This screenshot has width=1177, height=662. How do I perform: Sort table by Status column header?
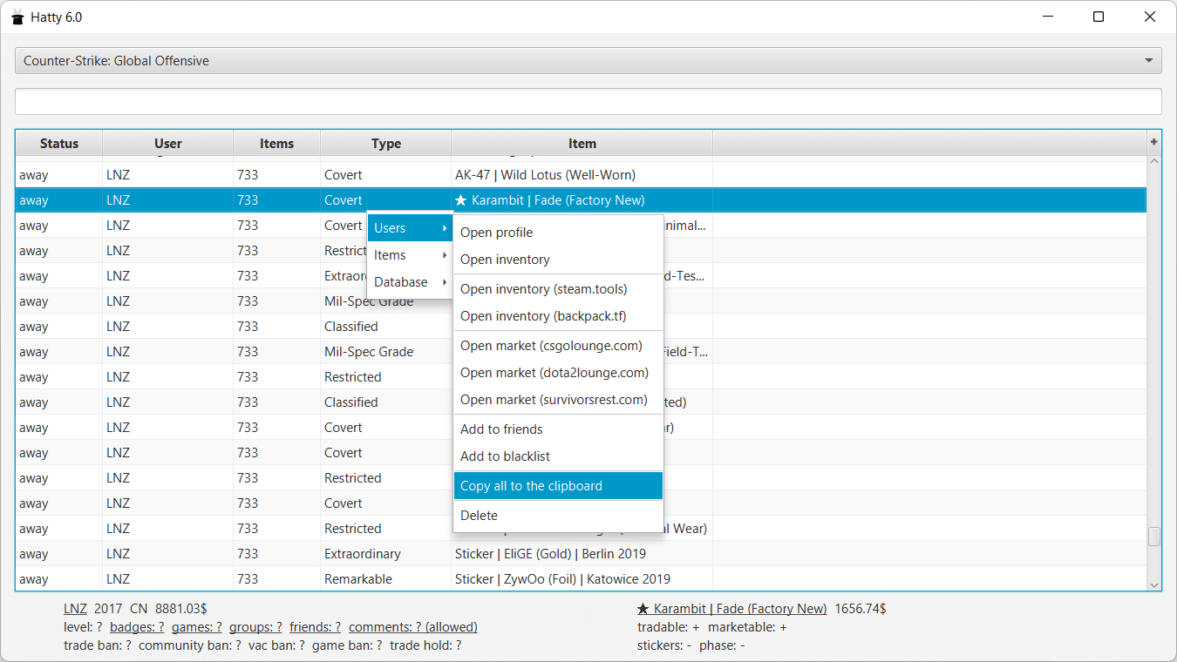click(x=59, y=144)
